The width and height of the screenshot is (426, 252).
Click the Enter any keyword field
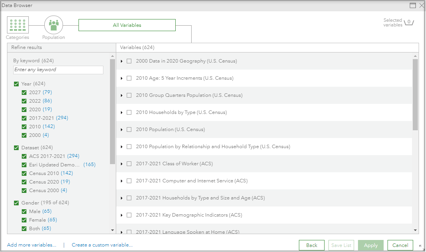tap(58, 70)
